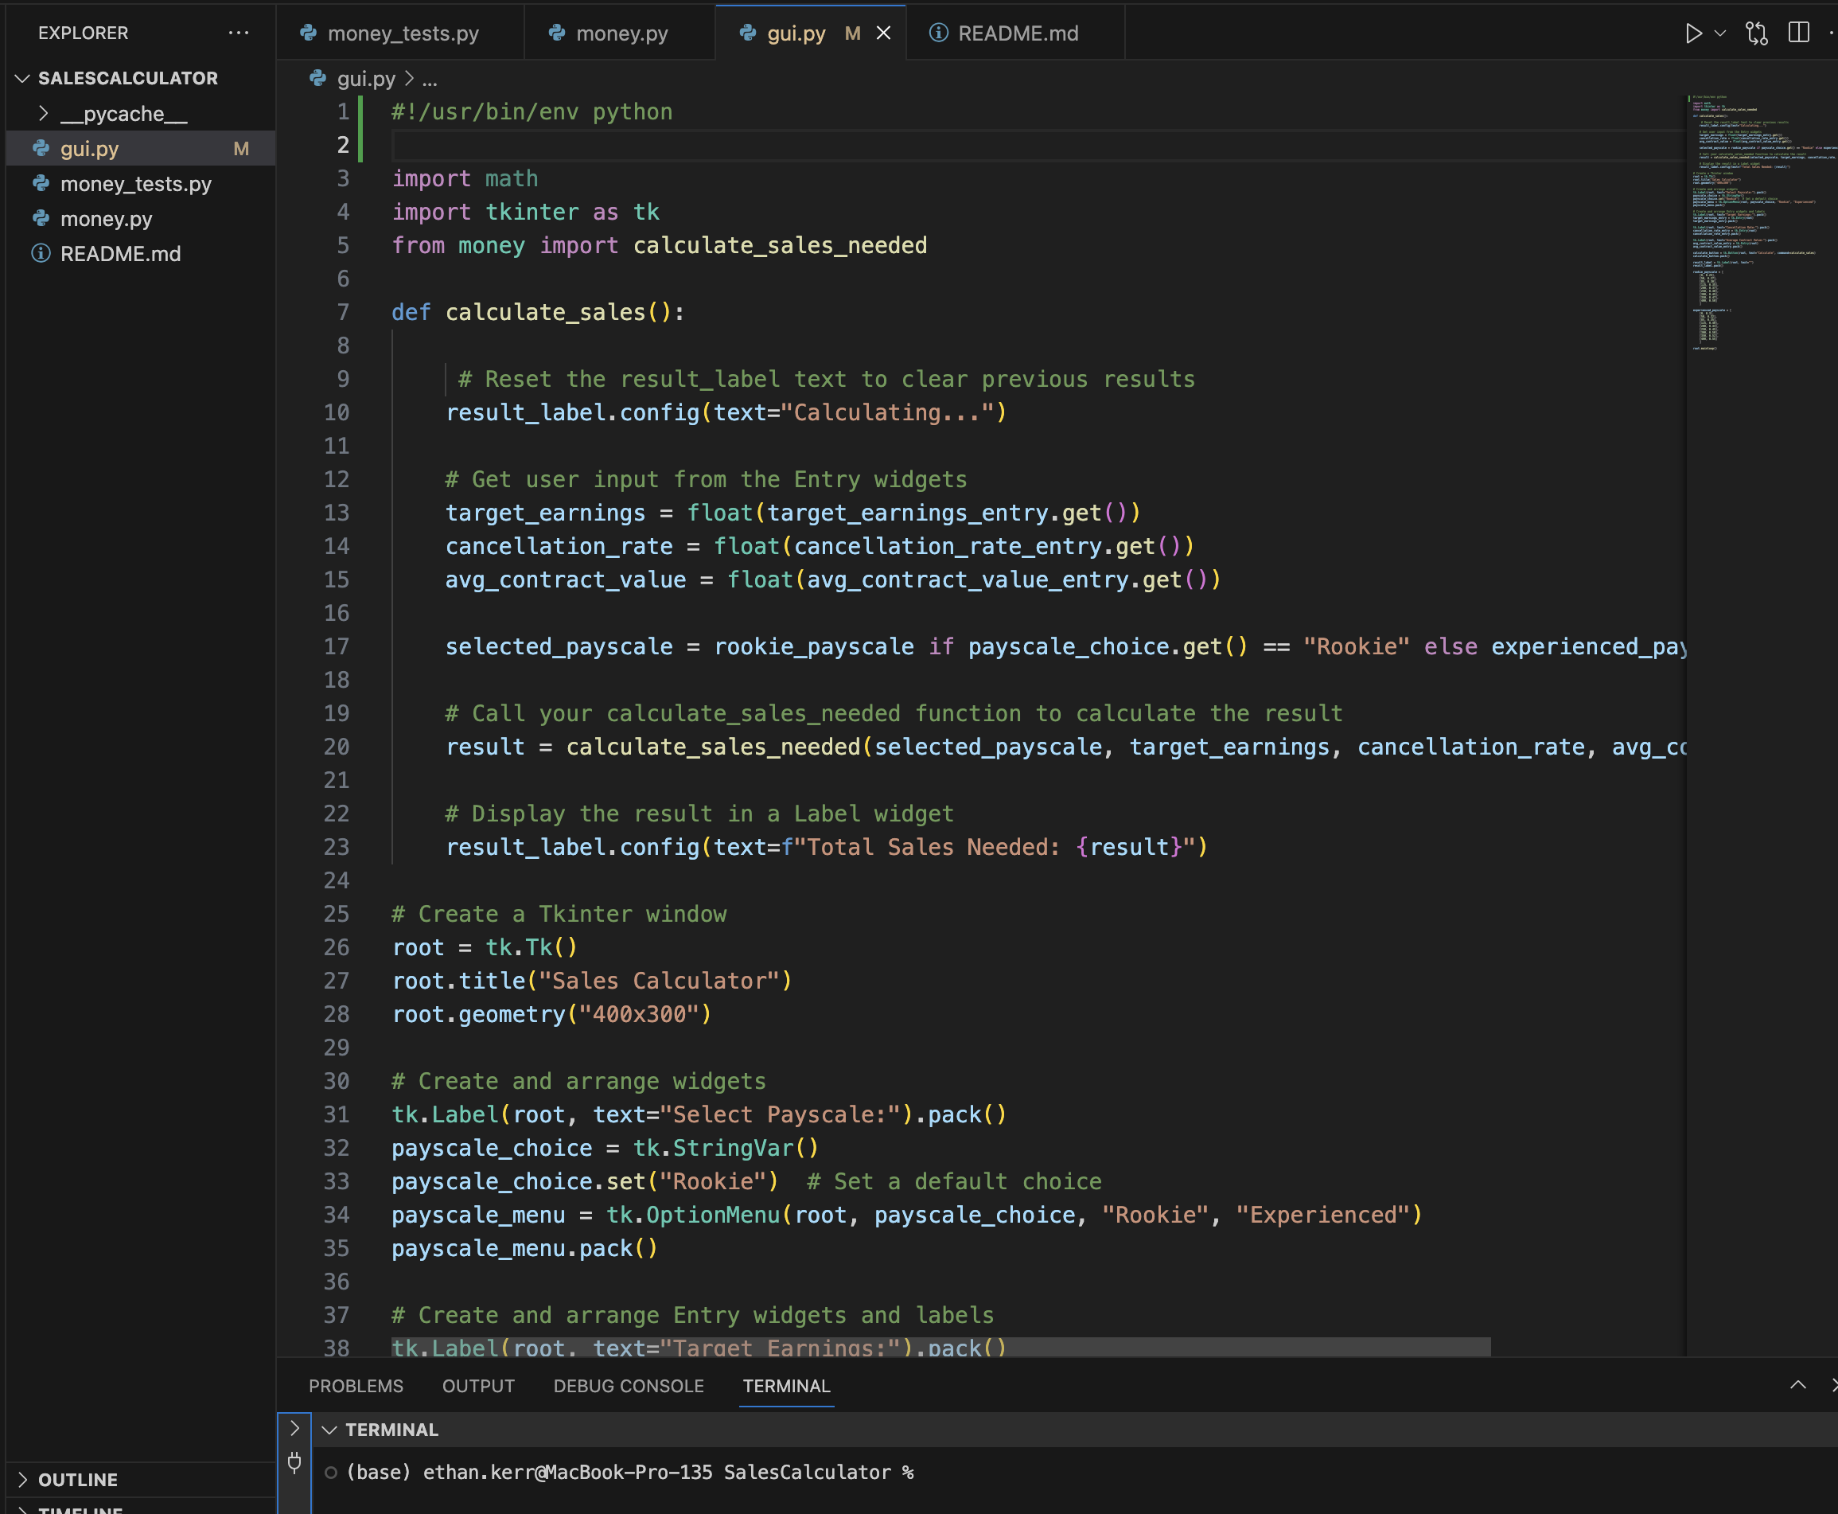This screenshot has width=1838, height=1514.
Task: Click the open changes compare icon
Action: pyautogui.click(x=1756, y=33)
